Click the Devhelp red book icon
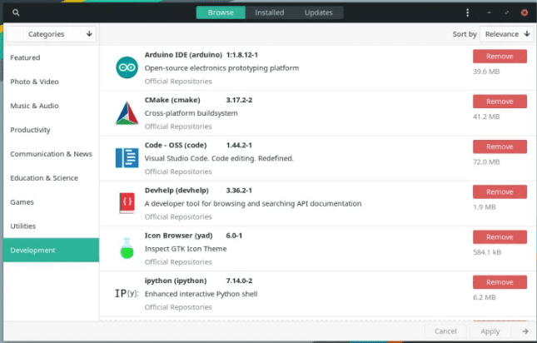 (x=127, y=202)
